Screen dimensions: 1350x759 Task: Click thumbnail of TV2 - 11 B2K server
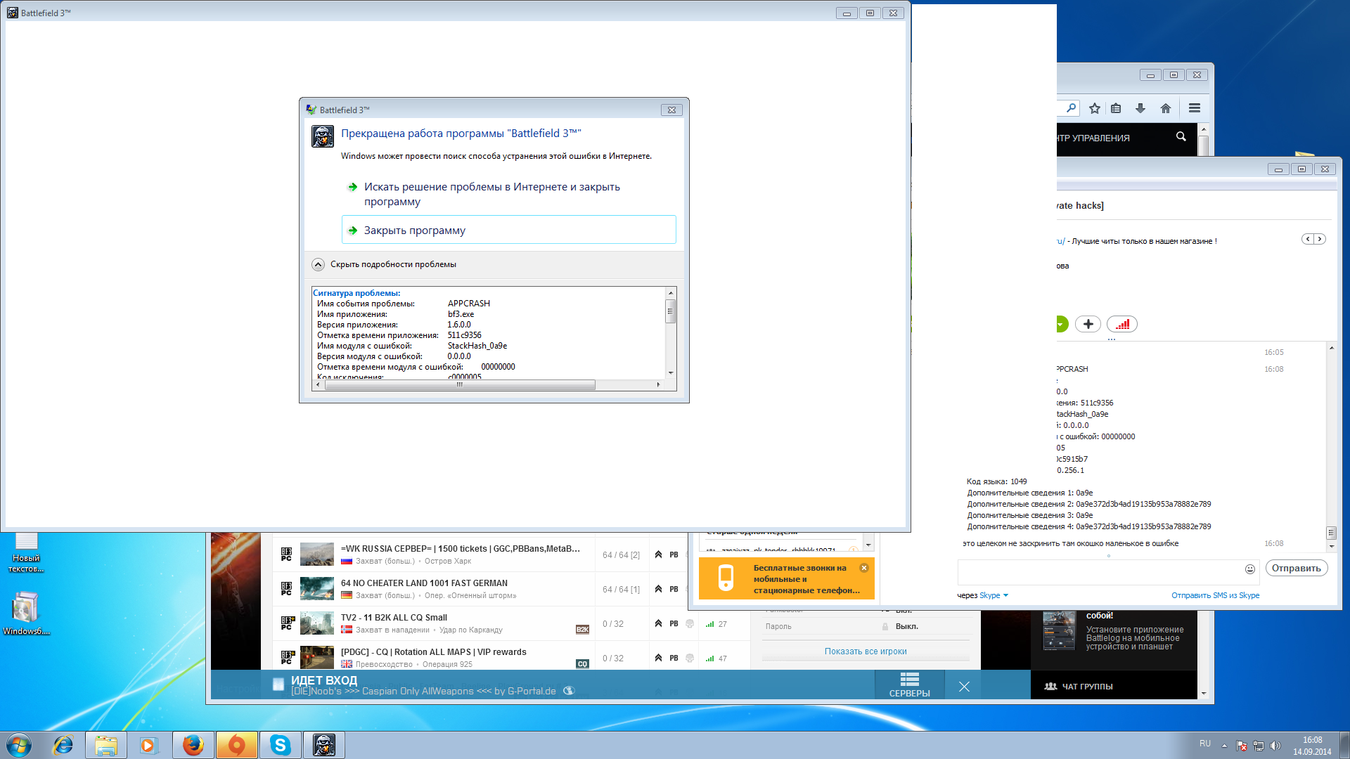(317, 623)
